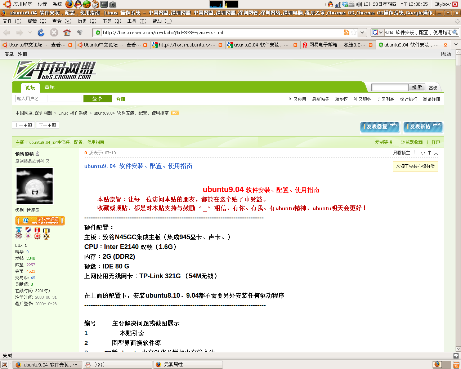Screen dimensions: 461x369
Task: Go forward with the browser forward arrow
Action: 20,32
